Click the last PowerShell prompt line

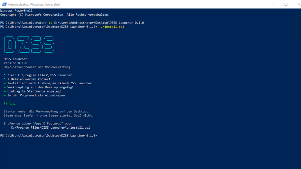pos(49,135)
